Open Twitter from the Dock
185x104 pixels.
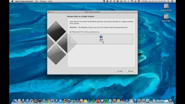[102, 101]
